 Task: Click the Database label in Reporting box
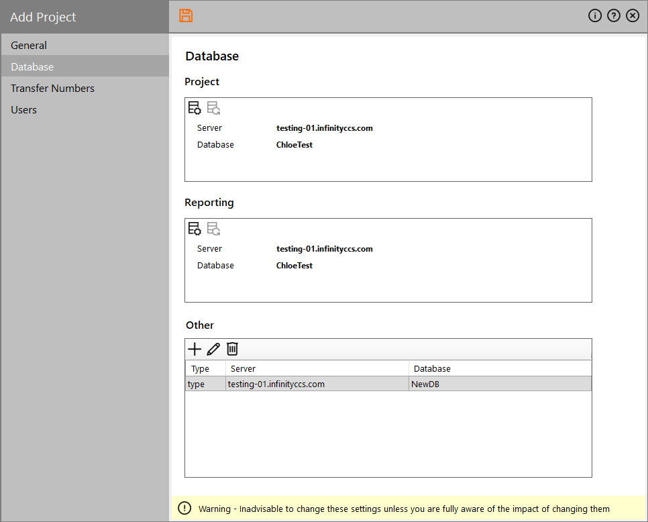[x=215, y=265]
